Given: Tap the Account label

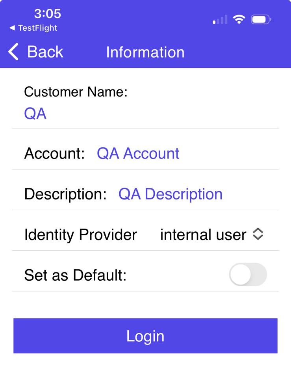Looking at the screenshot, I should coord(54,153).
